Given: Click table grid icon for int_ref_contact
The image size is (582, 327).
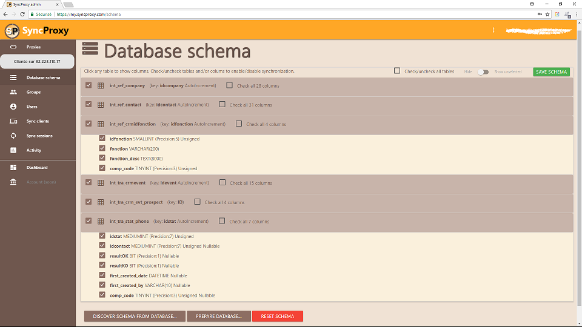Looking at the screenshot, I should tap(101, 105).
